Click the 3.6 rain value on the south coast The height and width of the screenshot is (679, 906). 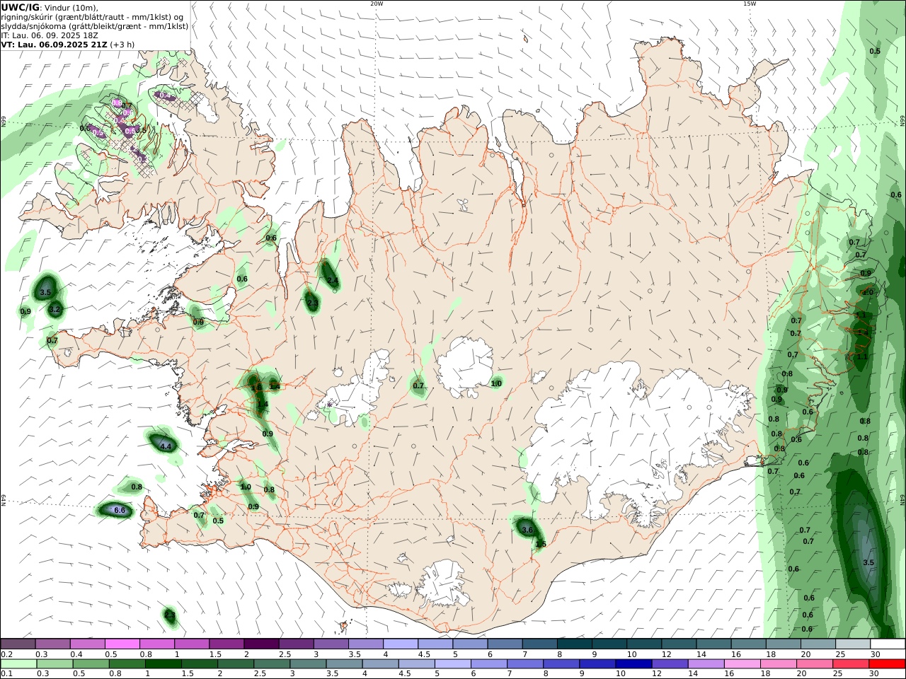pos(527,530)
